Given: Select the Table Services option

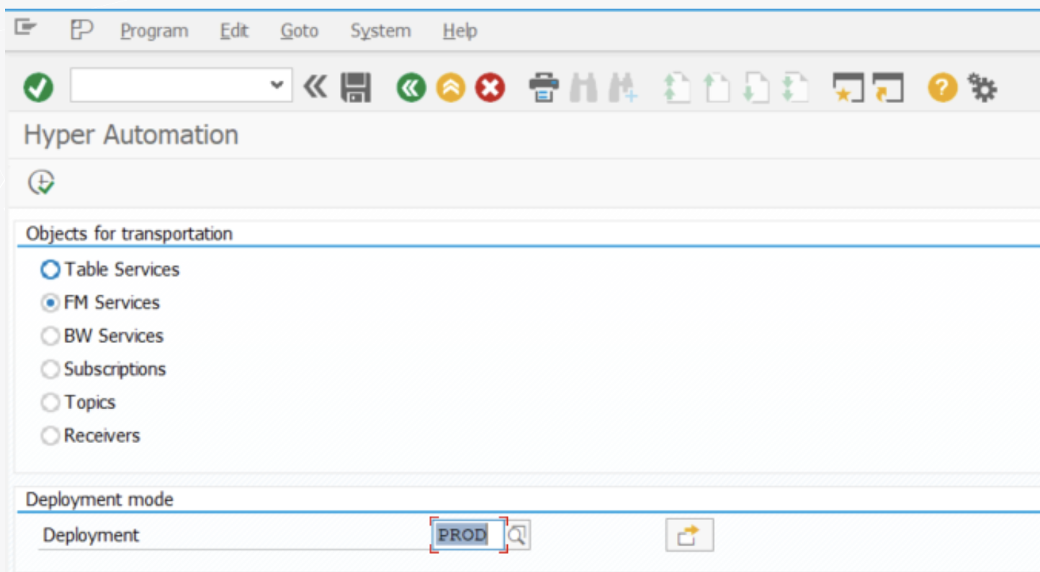Looking at the screenshot, I should coord(50,269).
